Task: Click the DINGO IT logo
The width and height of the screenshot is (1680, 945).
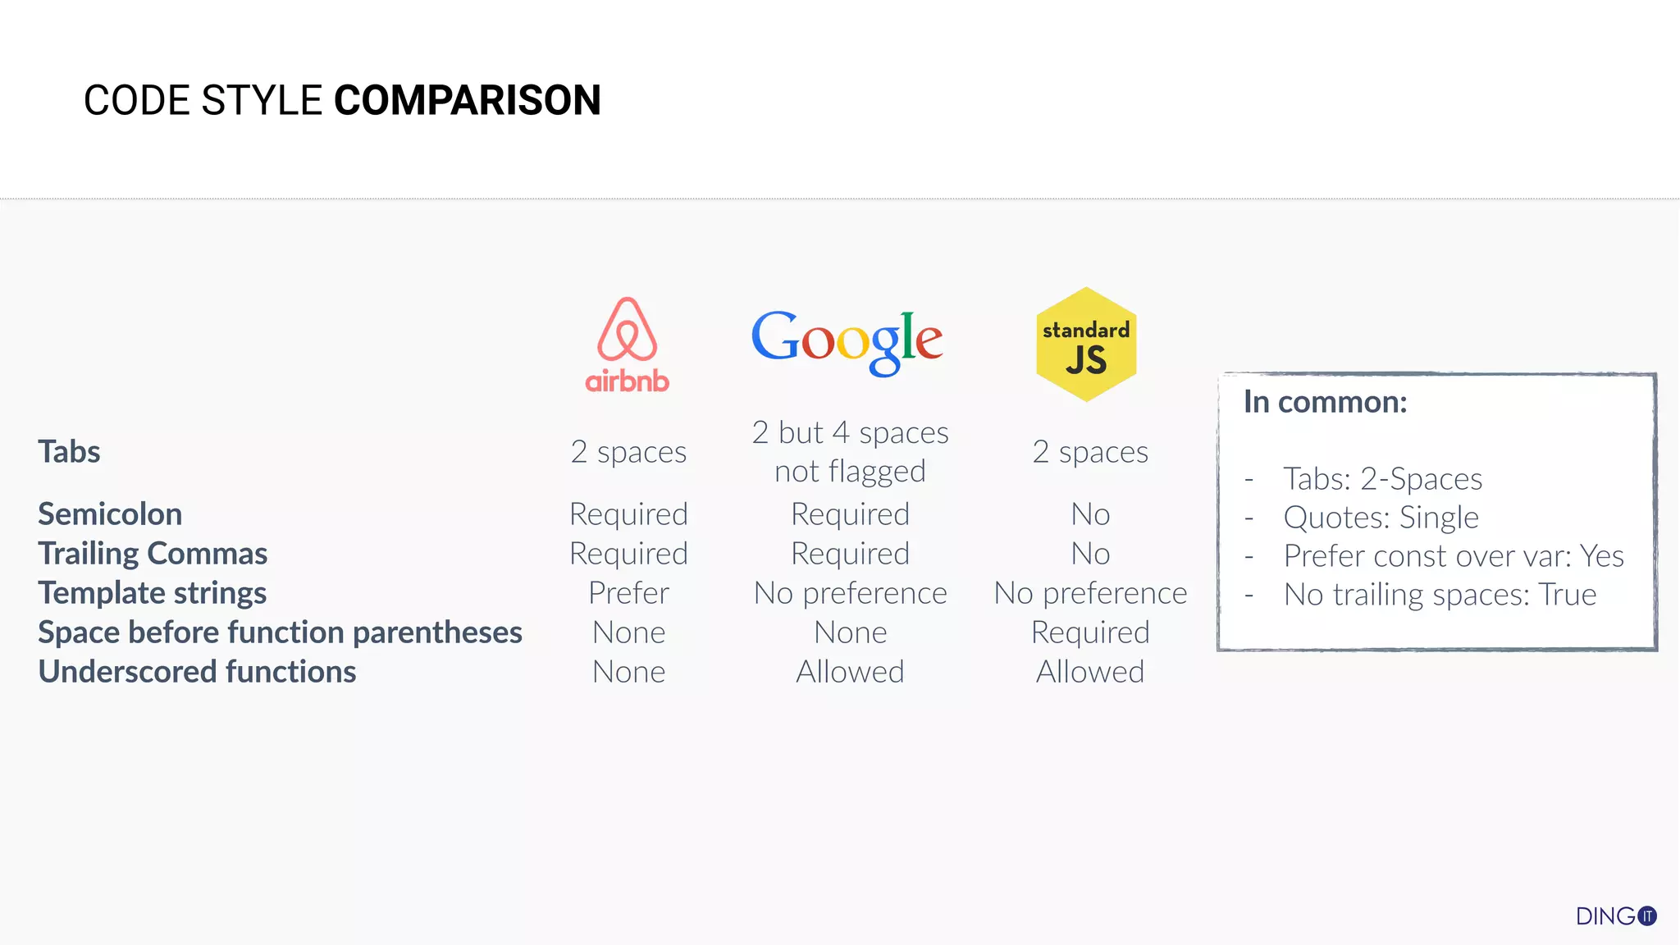Action: [1616, 916]
